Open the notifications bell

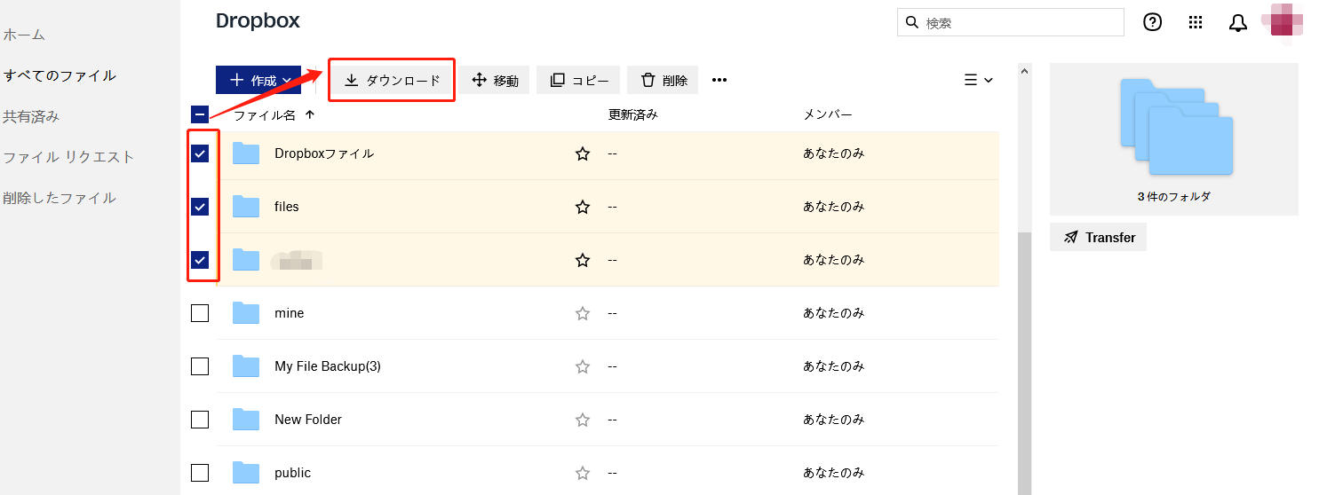click(1238, 24)
